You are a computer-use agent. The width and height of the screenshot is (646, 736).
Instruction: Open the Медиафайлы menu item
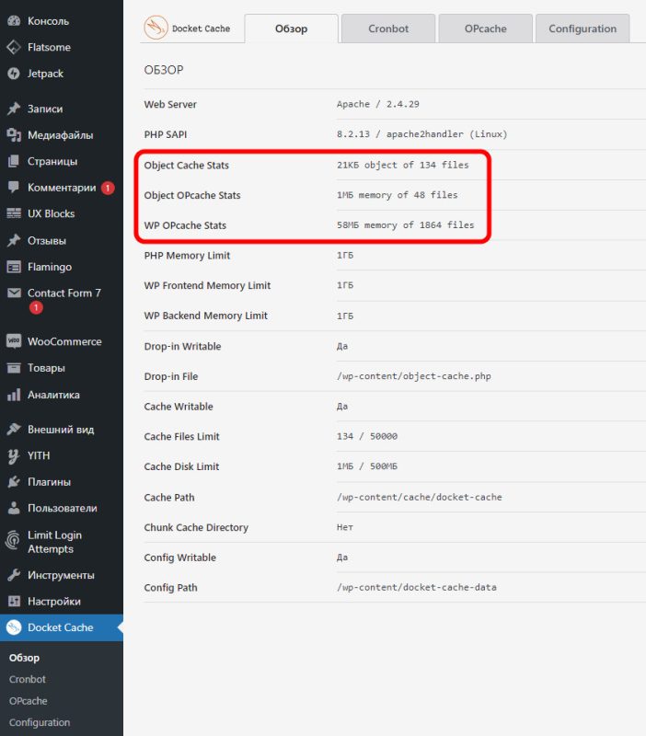point(60,135)
